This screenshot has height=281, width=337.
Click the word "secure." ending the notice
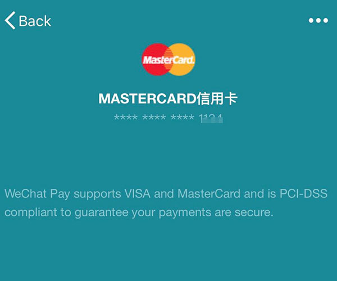click(254, 212)
